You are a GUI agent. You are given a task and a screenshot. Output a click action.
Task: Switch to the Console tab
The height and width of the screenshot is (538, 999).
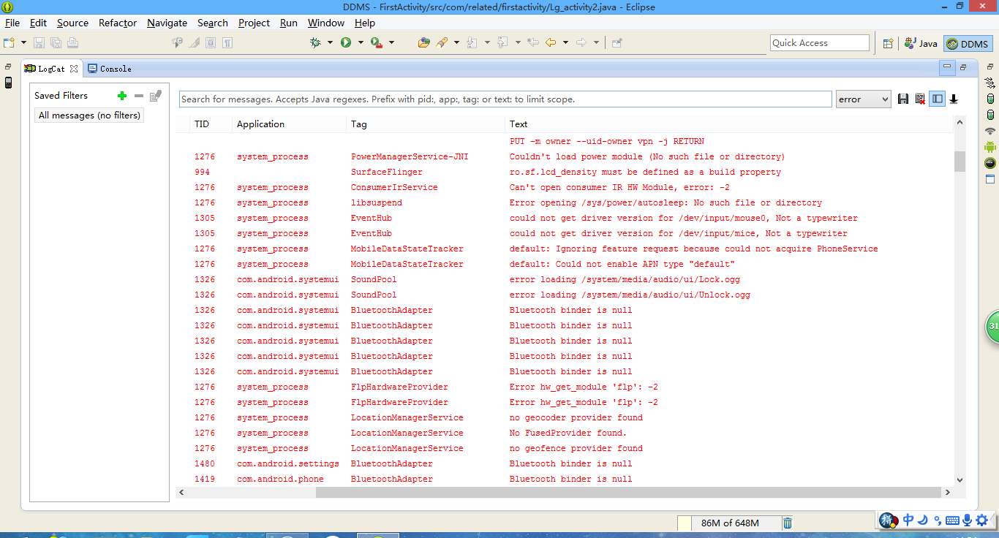coord(110,69)
